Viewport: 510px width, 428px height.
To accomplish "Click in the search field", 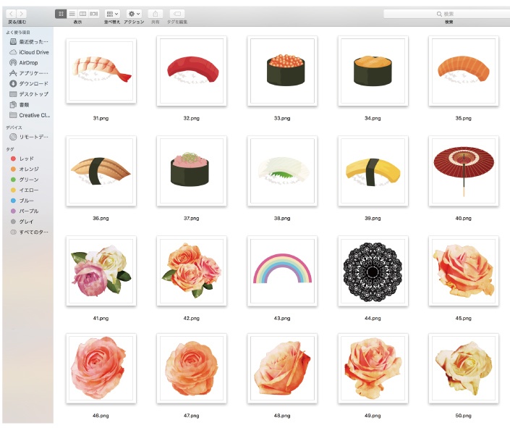I will click(x=447, y=14).
